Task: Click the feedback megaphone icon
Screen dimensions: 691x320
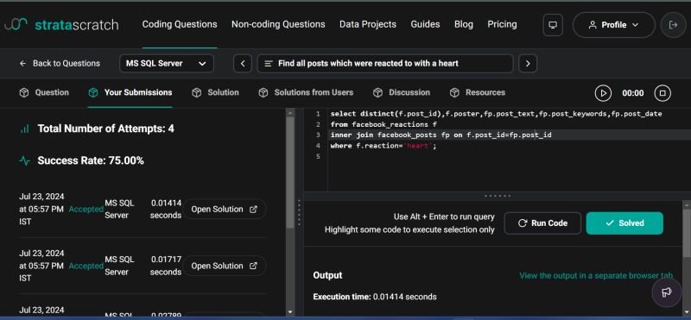Action: click(666, 292)
